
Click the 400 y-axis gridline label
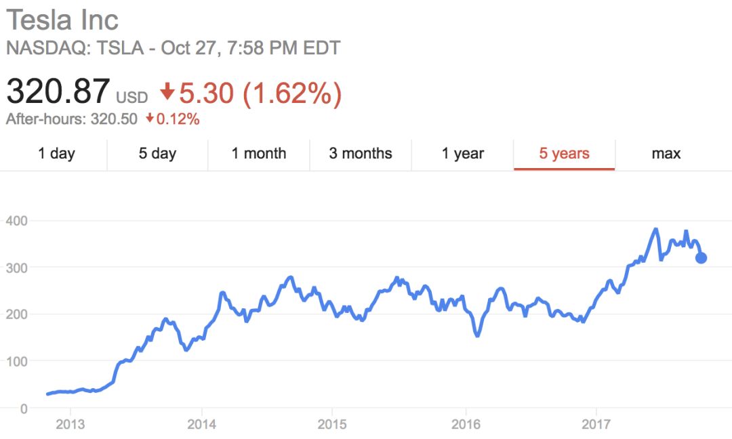(x=18, y=221)
